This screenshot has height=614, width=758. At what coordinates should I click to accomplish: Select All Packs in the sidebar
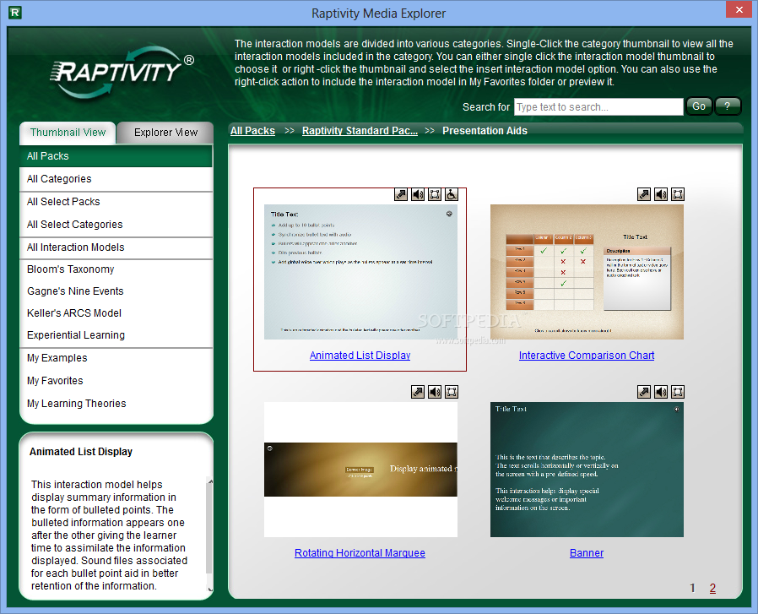point(116,155)
